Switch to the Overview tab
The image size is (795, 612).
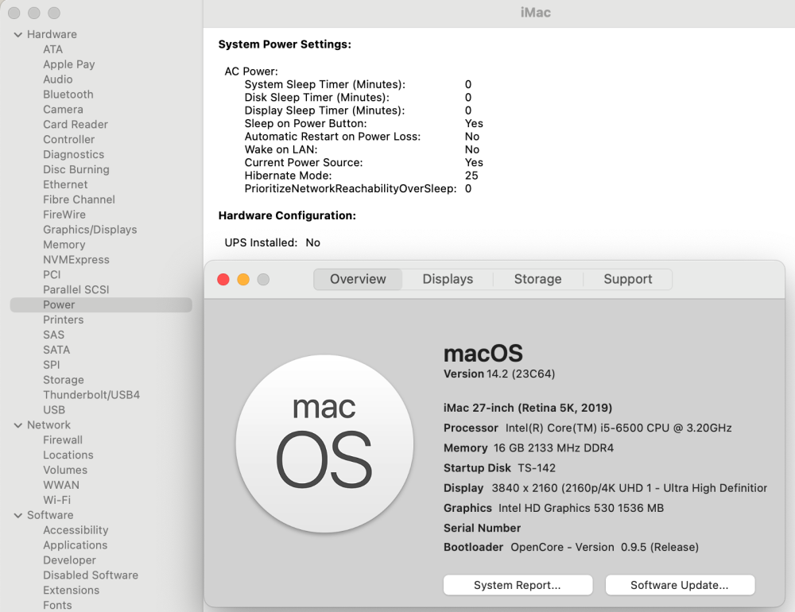(358, 280)
